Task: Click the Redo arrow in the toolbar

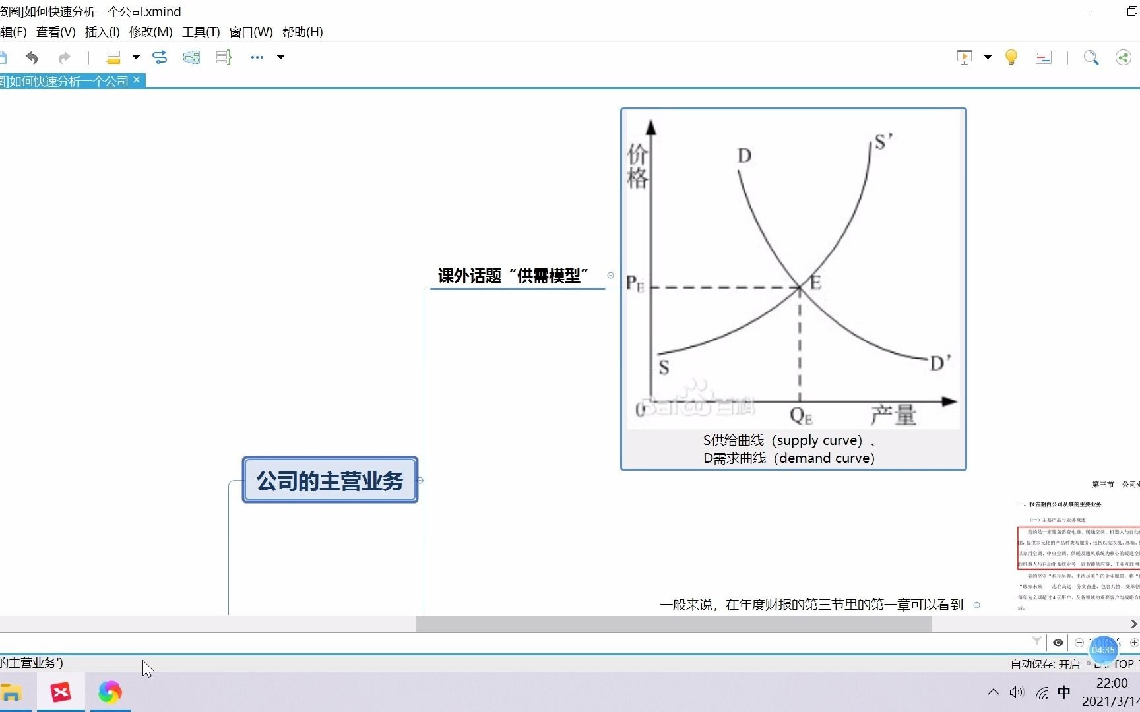Action: tap(64, 57)
